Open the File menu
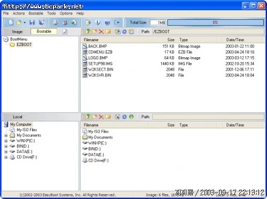The height and width of the screenshot is (199, 267). (x=6, y=13)
